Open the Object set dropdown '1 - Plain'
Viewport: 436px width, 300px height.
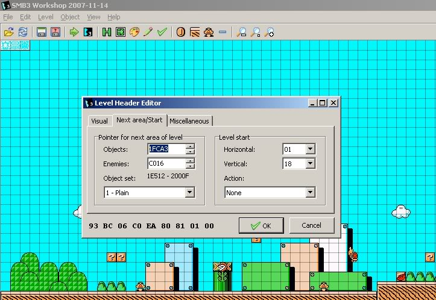click(189, 193)
